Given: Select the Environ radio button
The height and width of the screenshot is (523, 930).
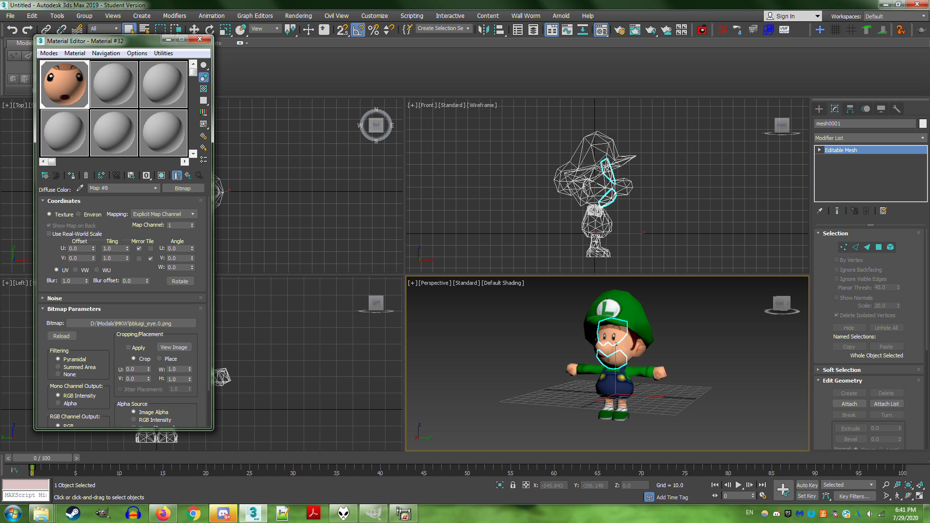Looking at the screenshot, I should [x=78, y=214].
